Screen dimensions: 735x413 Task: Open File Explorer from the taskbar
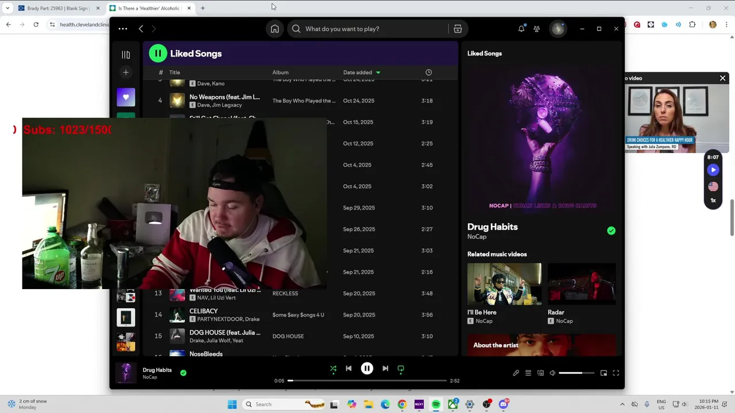tap(368, 404)
